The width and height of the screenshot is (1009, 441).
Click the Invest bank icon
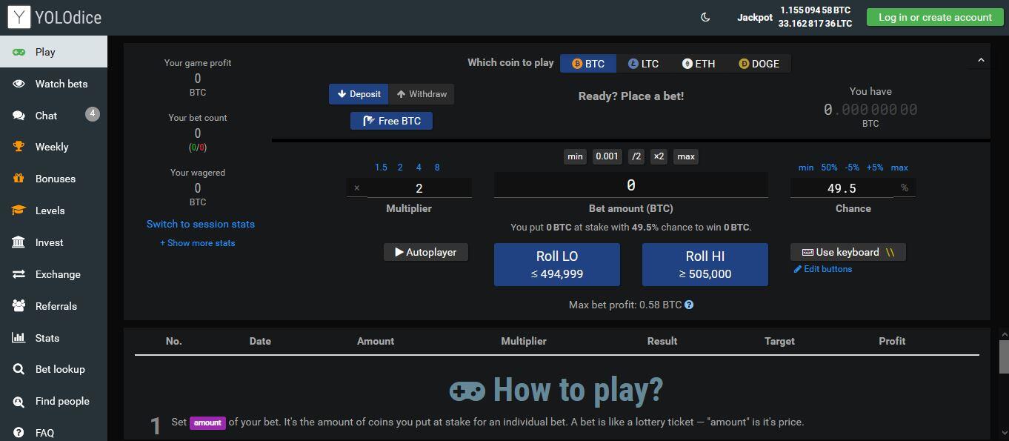pyautogui.click(x=19, y=242)
